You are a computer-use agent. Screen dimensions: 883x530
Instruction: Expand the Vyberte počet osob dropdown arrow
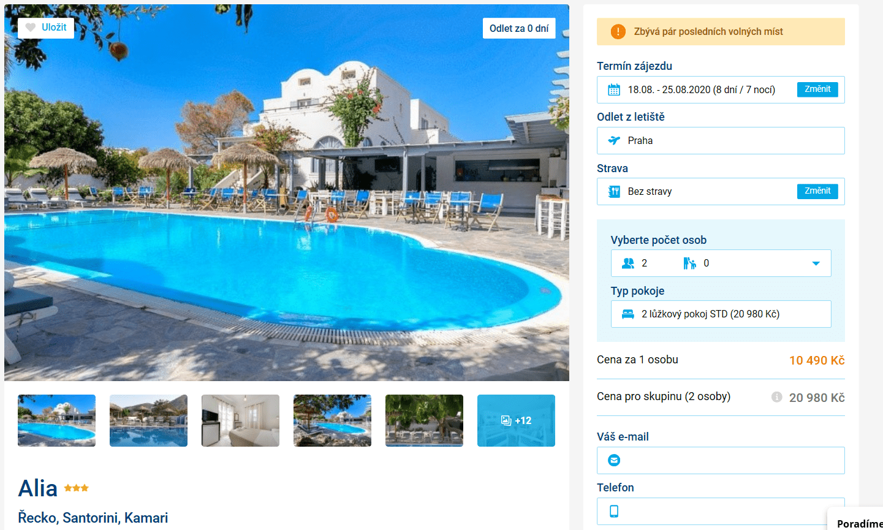(x=816, y=263)
